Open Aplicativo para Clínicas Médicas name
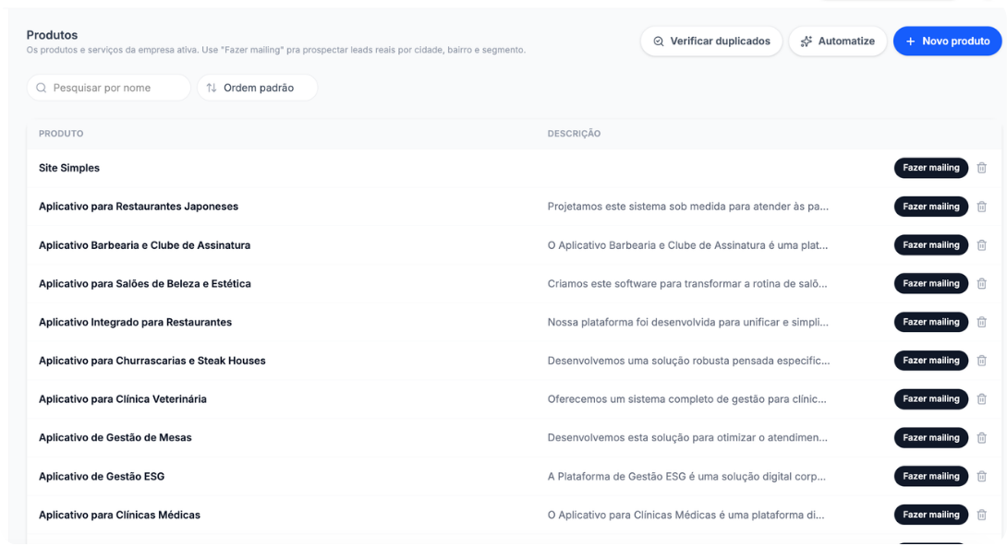Viewport: 1007px width, 546px height. [x=119, y=515]
